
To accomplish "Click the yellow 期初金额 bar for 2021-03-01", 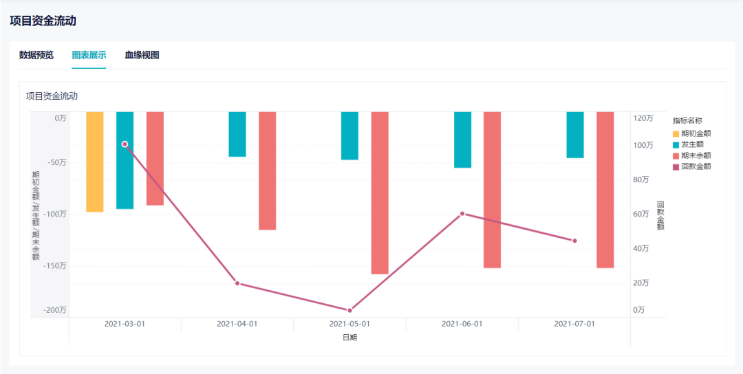I will (x=95, y=162).
